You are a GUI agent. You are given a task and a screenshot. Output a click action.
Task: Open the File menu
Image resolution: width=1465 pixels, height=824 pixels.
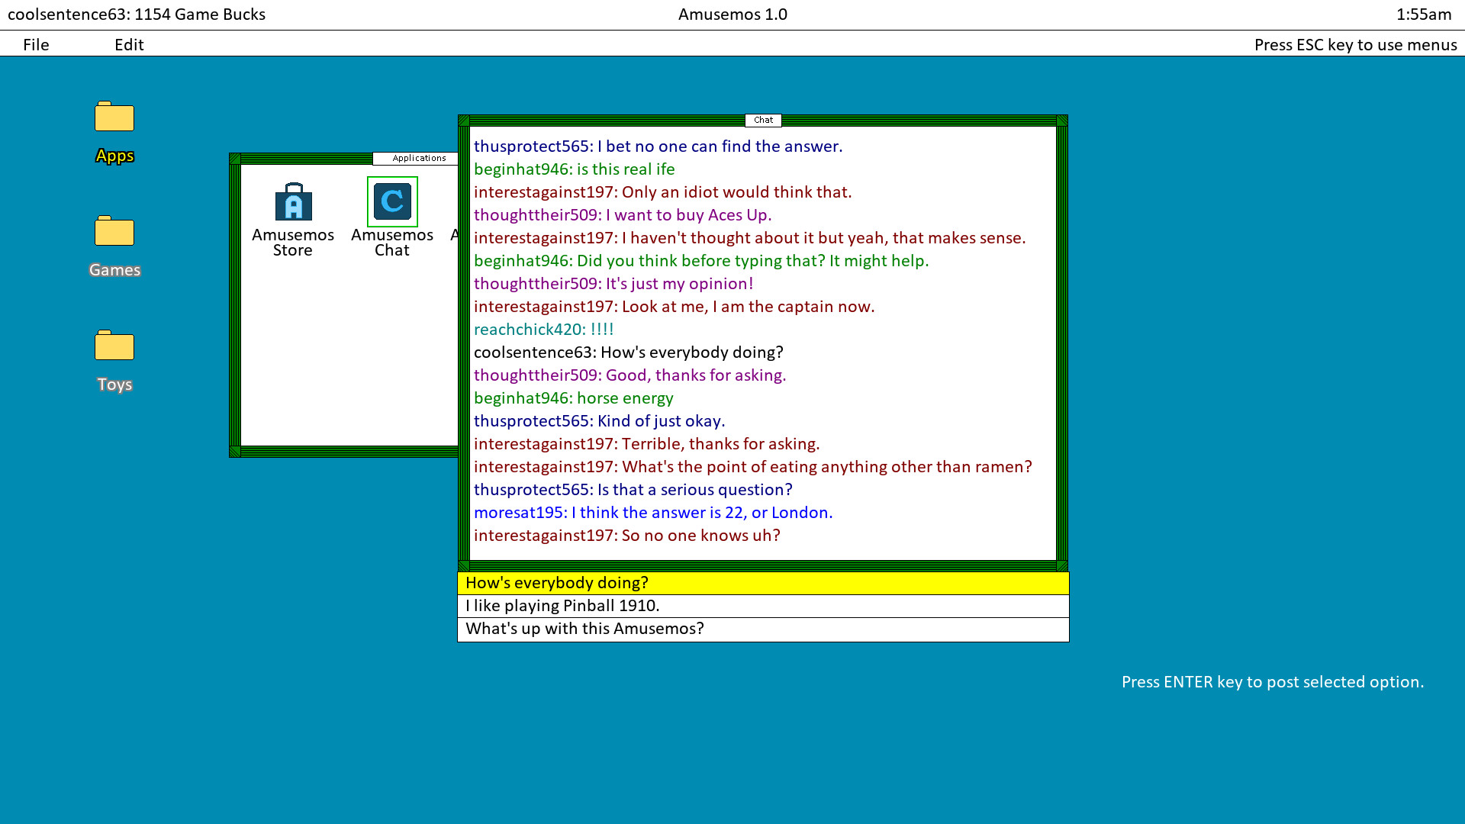tap(35, 44)
